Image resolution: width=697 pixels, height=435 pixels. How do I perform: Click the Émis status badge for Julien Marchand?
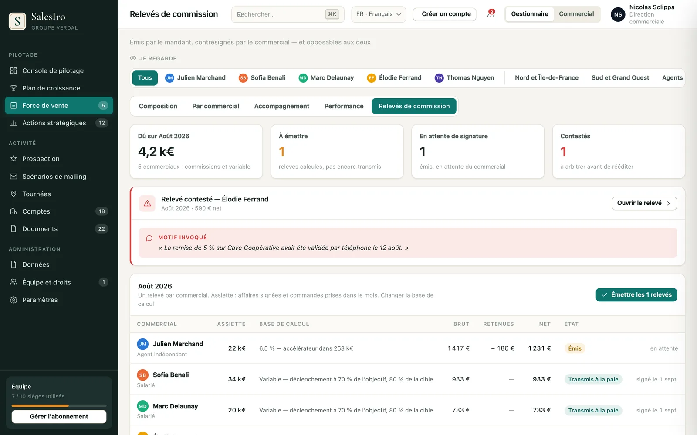[x=575, y=348]
